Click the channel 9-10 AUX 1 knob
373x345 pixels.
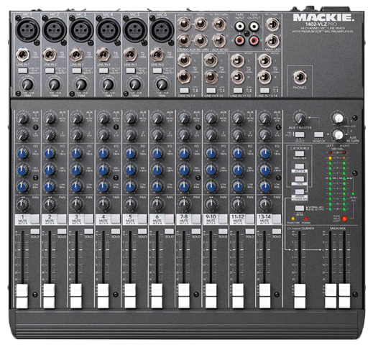pos(211,118)
